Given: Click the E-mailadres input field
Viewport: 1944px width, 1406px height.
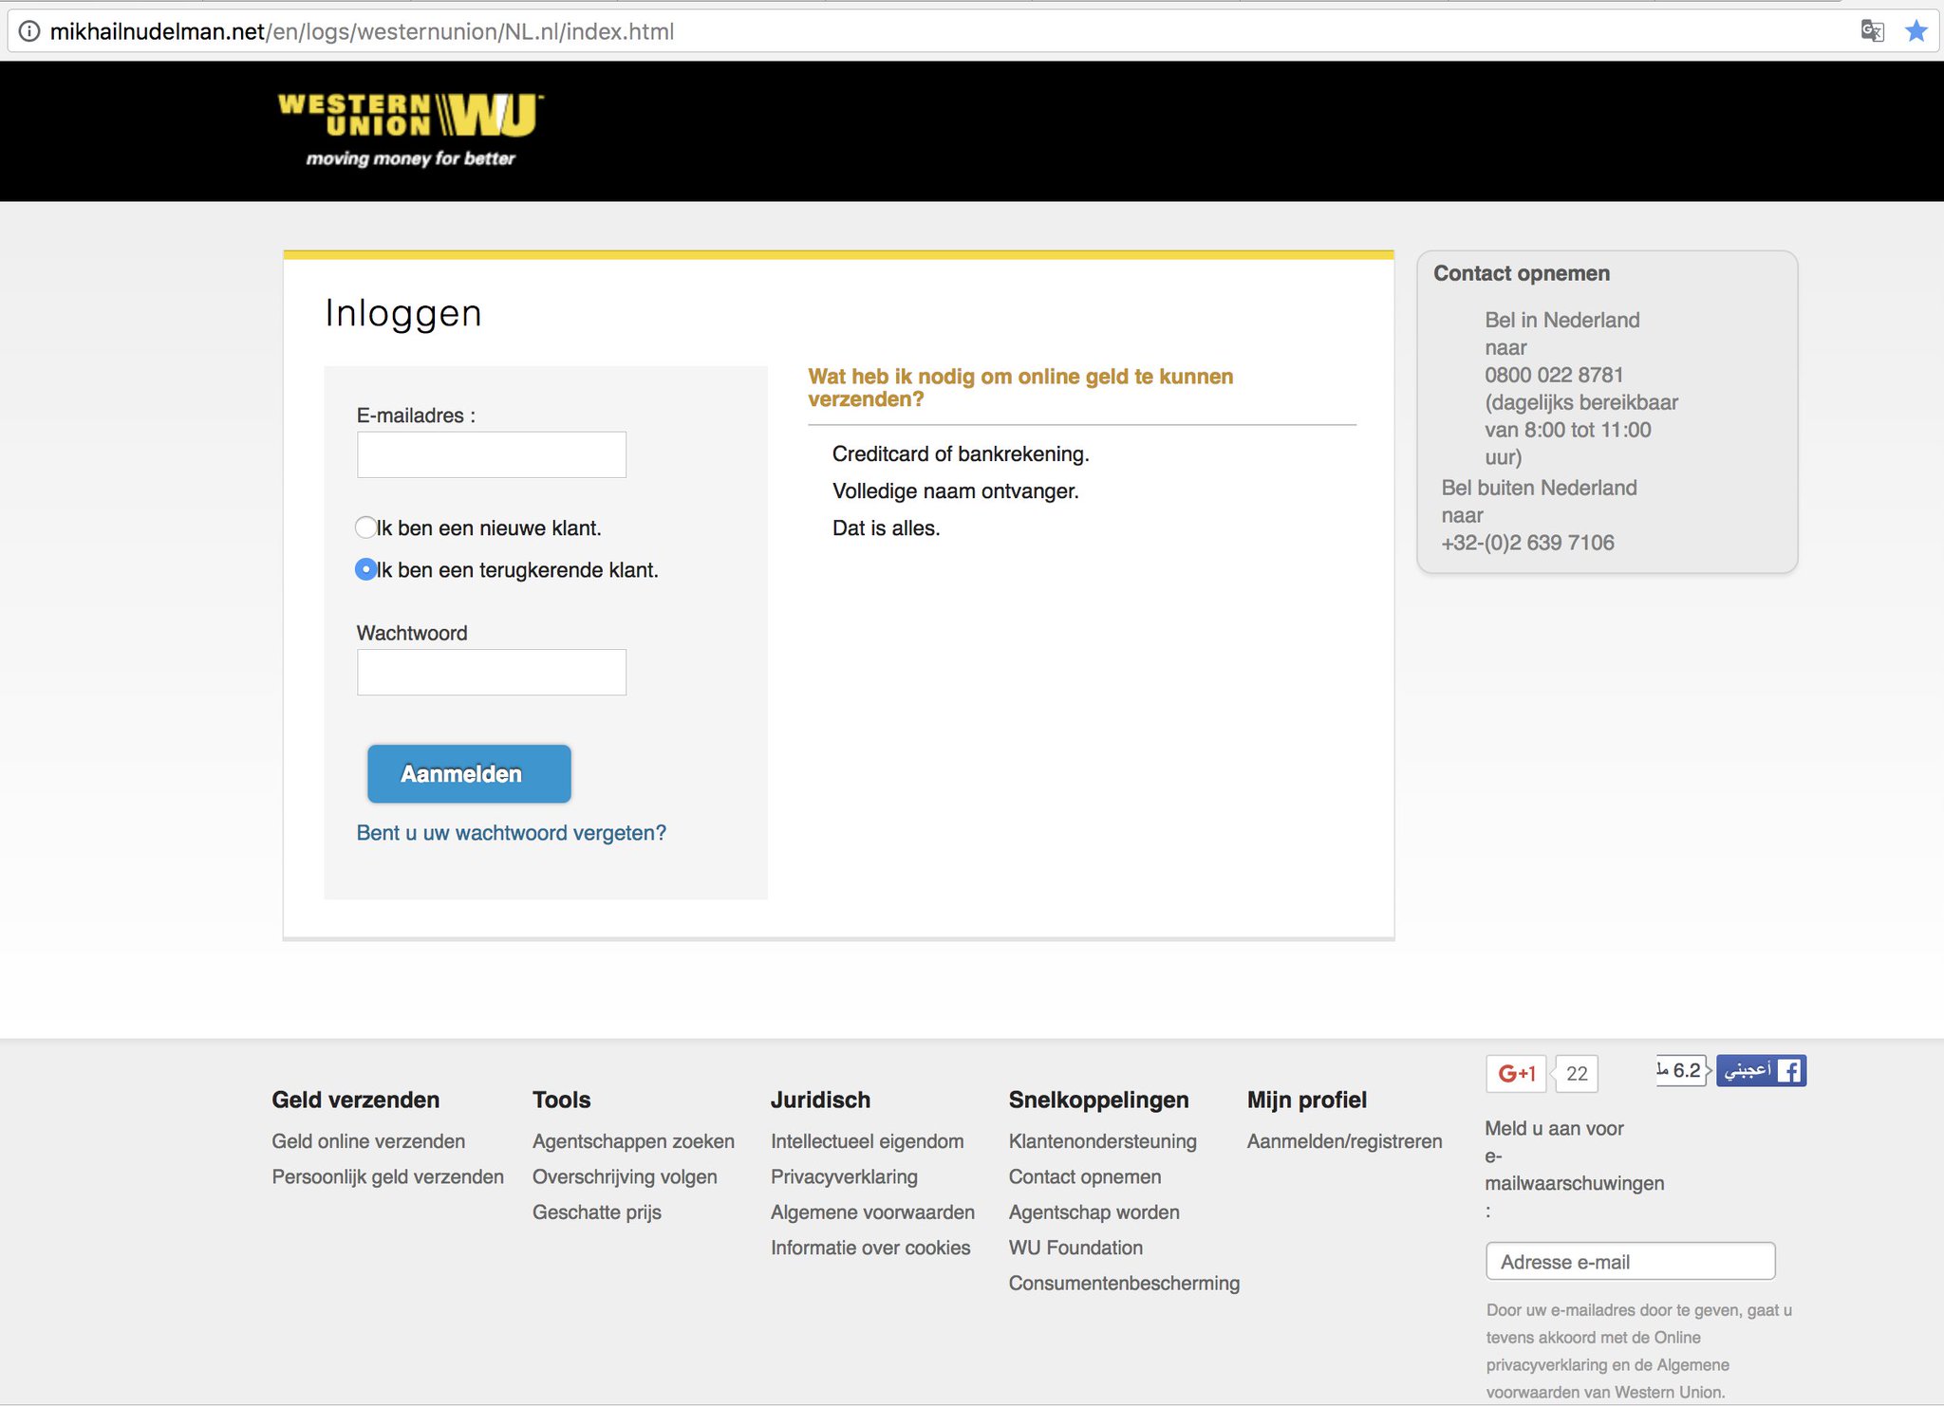Looking at the screenshot, I should (491, 455).
